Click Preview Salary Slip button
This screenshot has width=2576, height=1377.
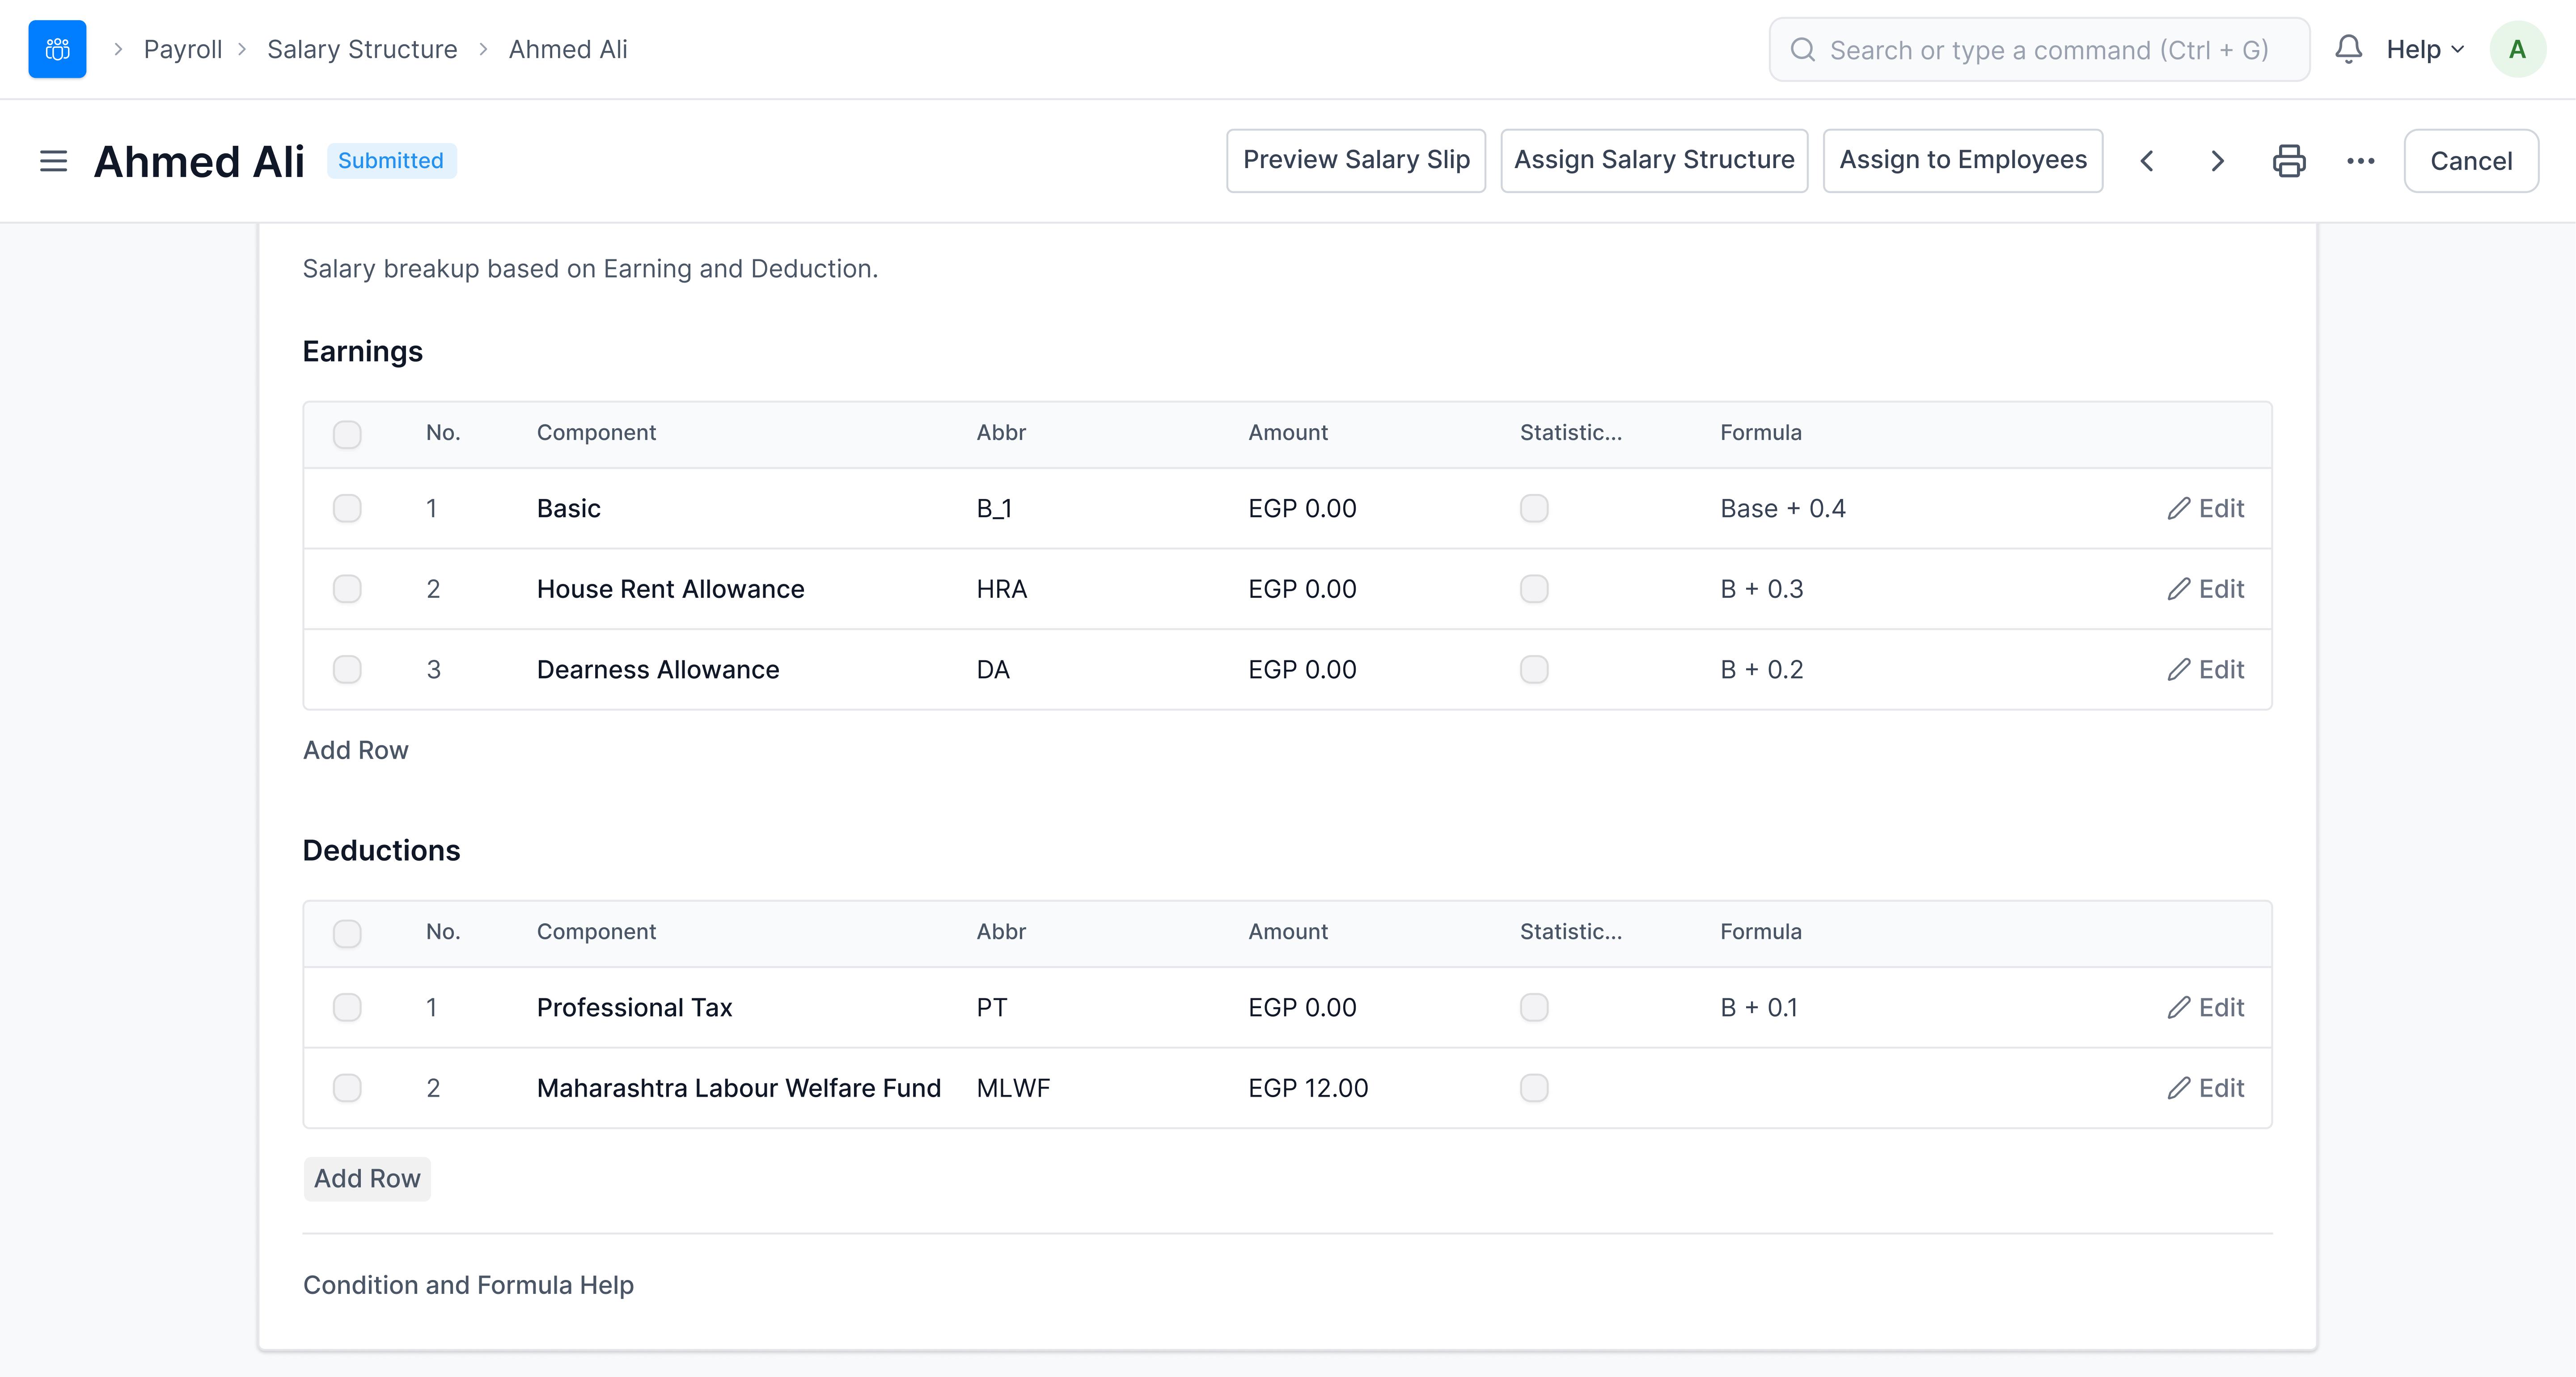point(1356,160)
